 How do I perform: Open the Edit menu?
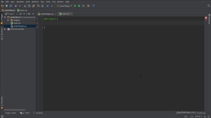tap(7, 2)
